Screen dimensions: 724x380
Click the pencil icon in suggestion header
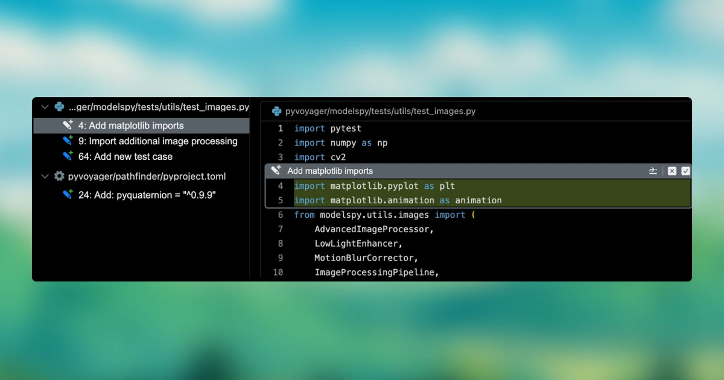click(276, 171)
